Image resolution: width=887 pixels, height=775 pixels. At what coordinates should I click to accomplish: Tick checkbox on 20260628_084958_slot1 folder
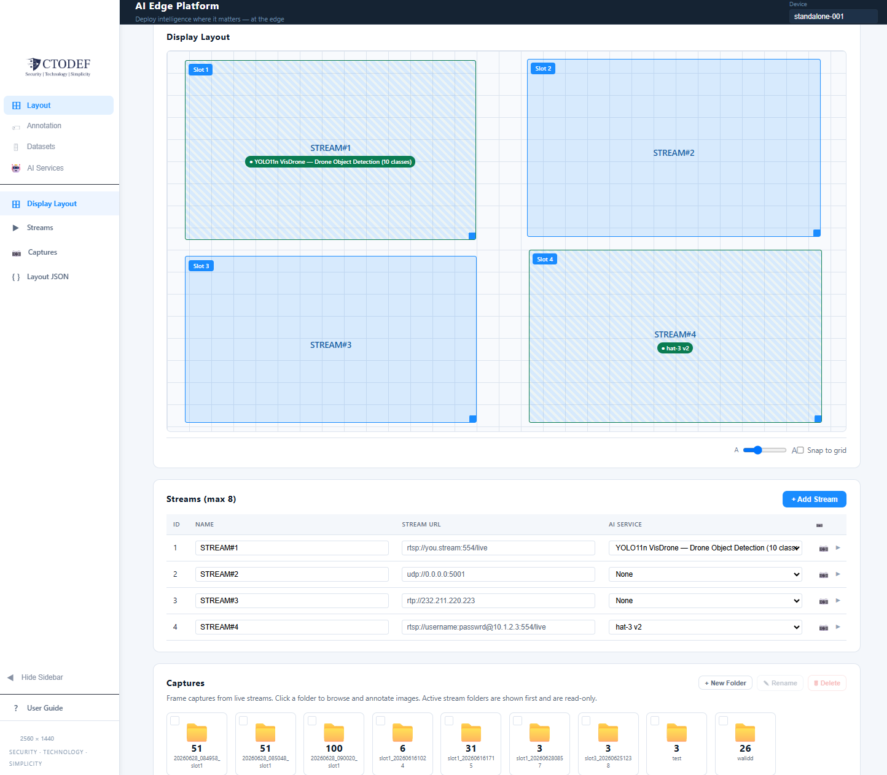(175, 721)
